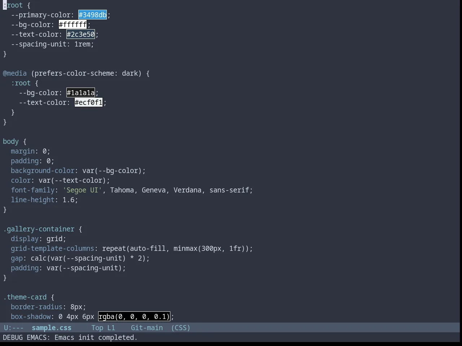Click L1 line number in mode line

point(111,328)
